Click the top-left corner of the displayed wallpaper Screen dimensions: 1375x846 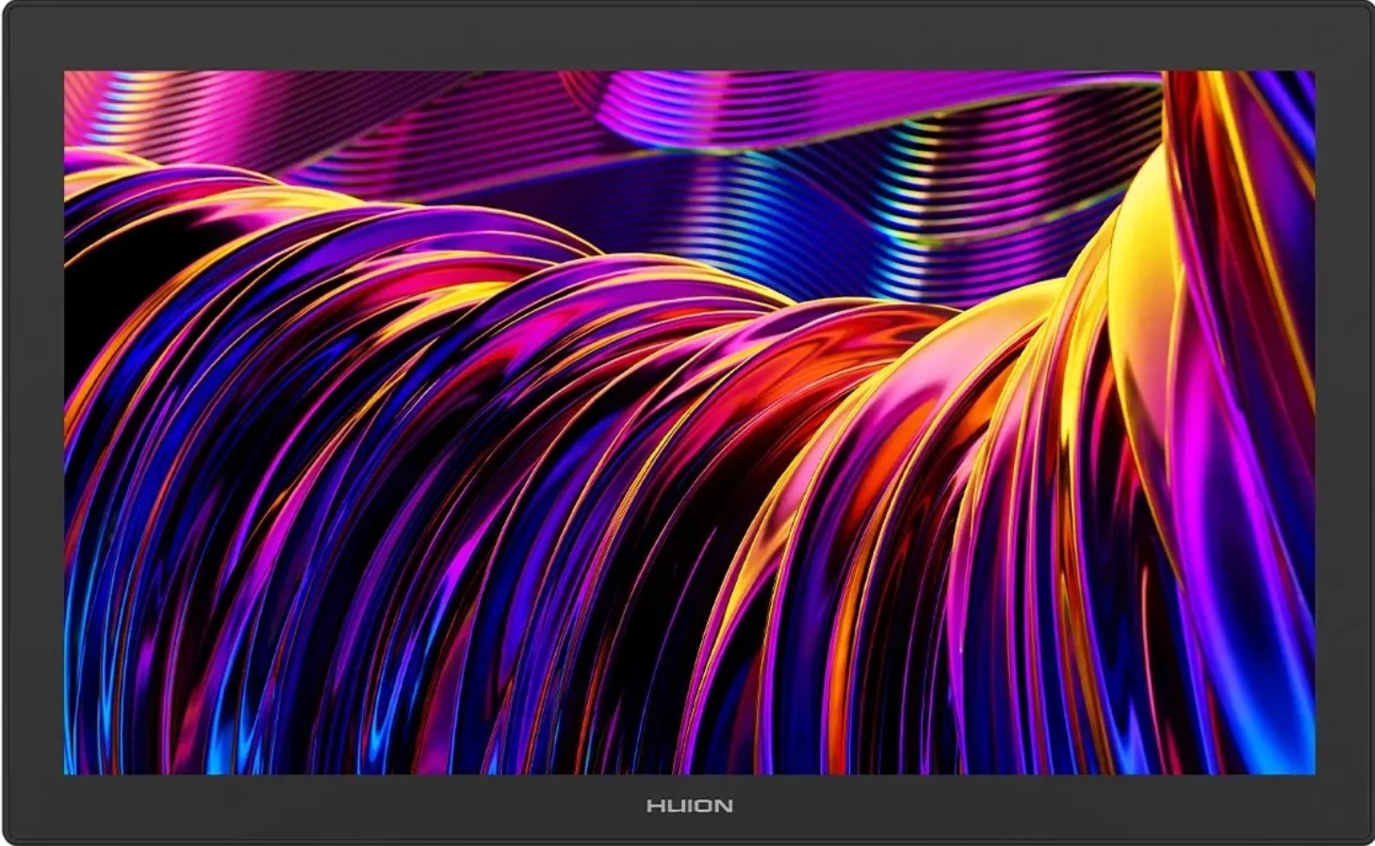(68, 74)
